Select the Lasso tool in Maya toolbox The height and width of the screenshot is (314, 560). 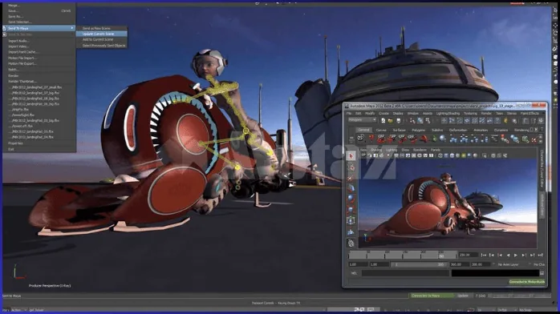click(x=351, y=167)
